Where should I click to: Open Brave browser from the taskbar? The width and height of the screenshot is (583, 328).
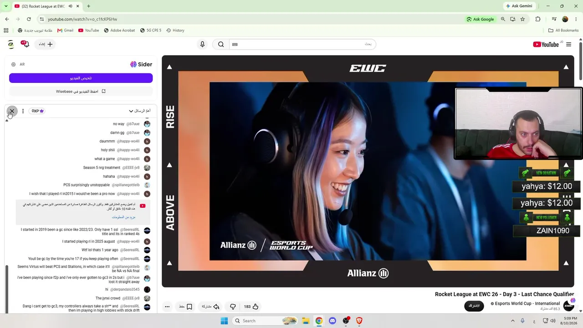point(359,321)
